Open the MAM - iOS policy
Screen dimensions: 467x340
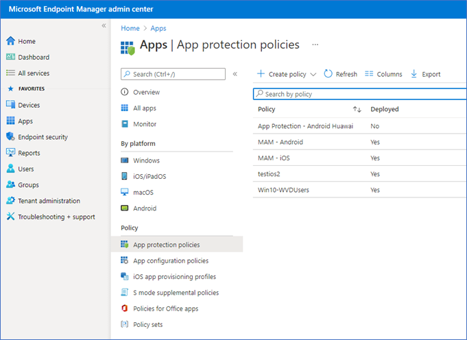coord(274,158)
